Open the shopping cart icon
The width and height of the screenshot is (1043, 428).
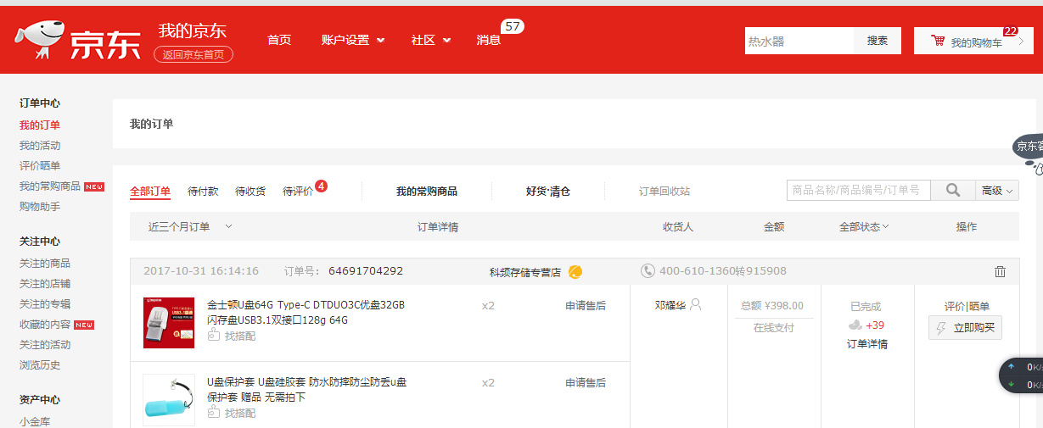938,41
